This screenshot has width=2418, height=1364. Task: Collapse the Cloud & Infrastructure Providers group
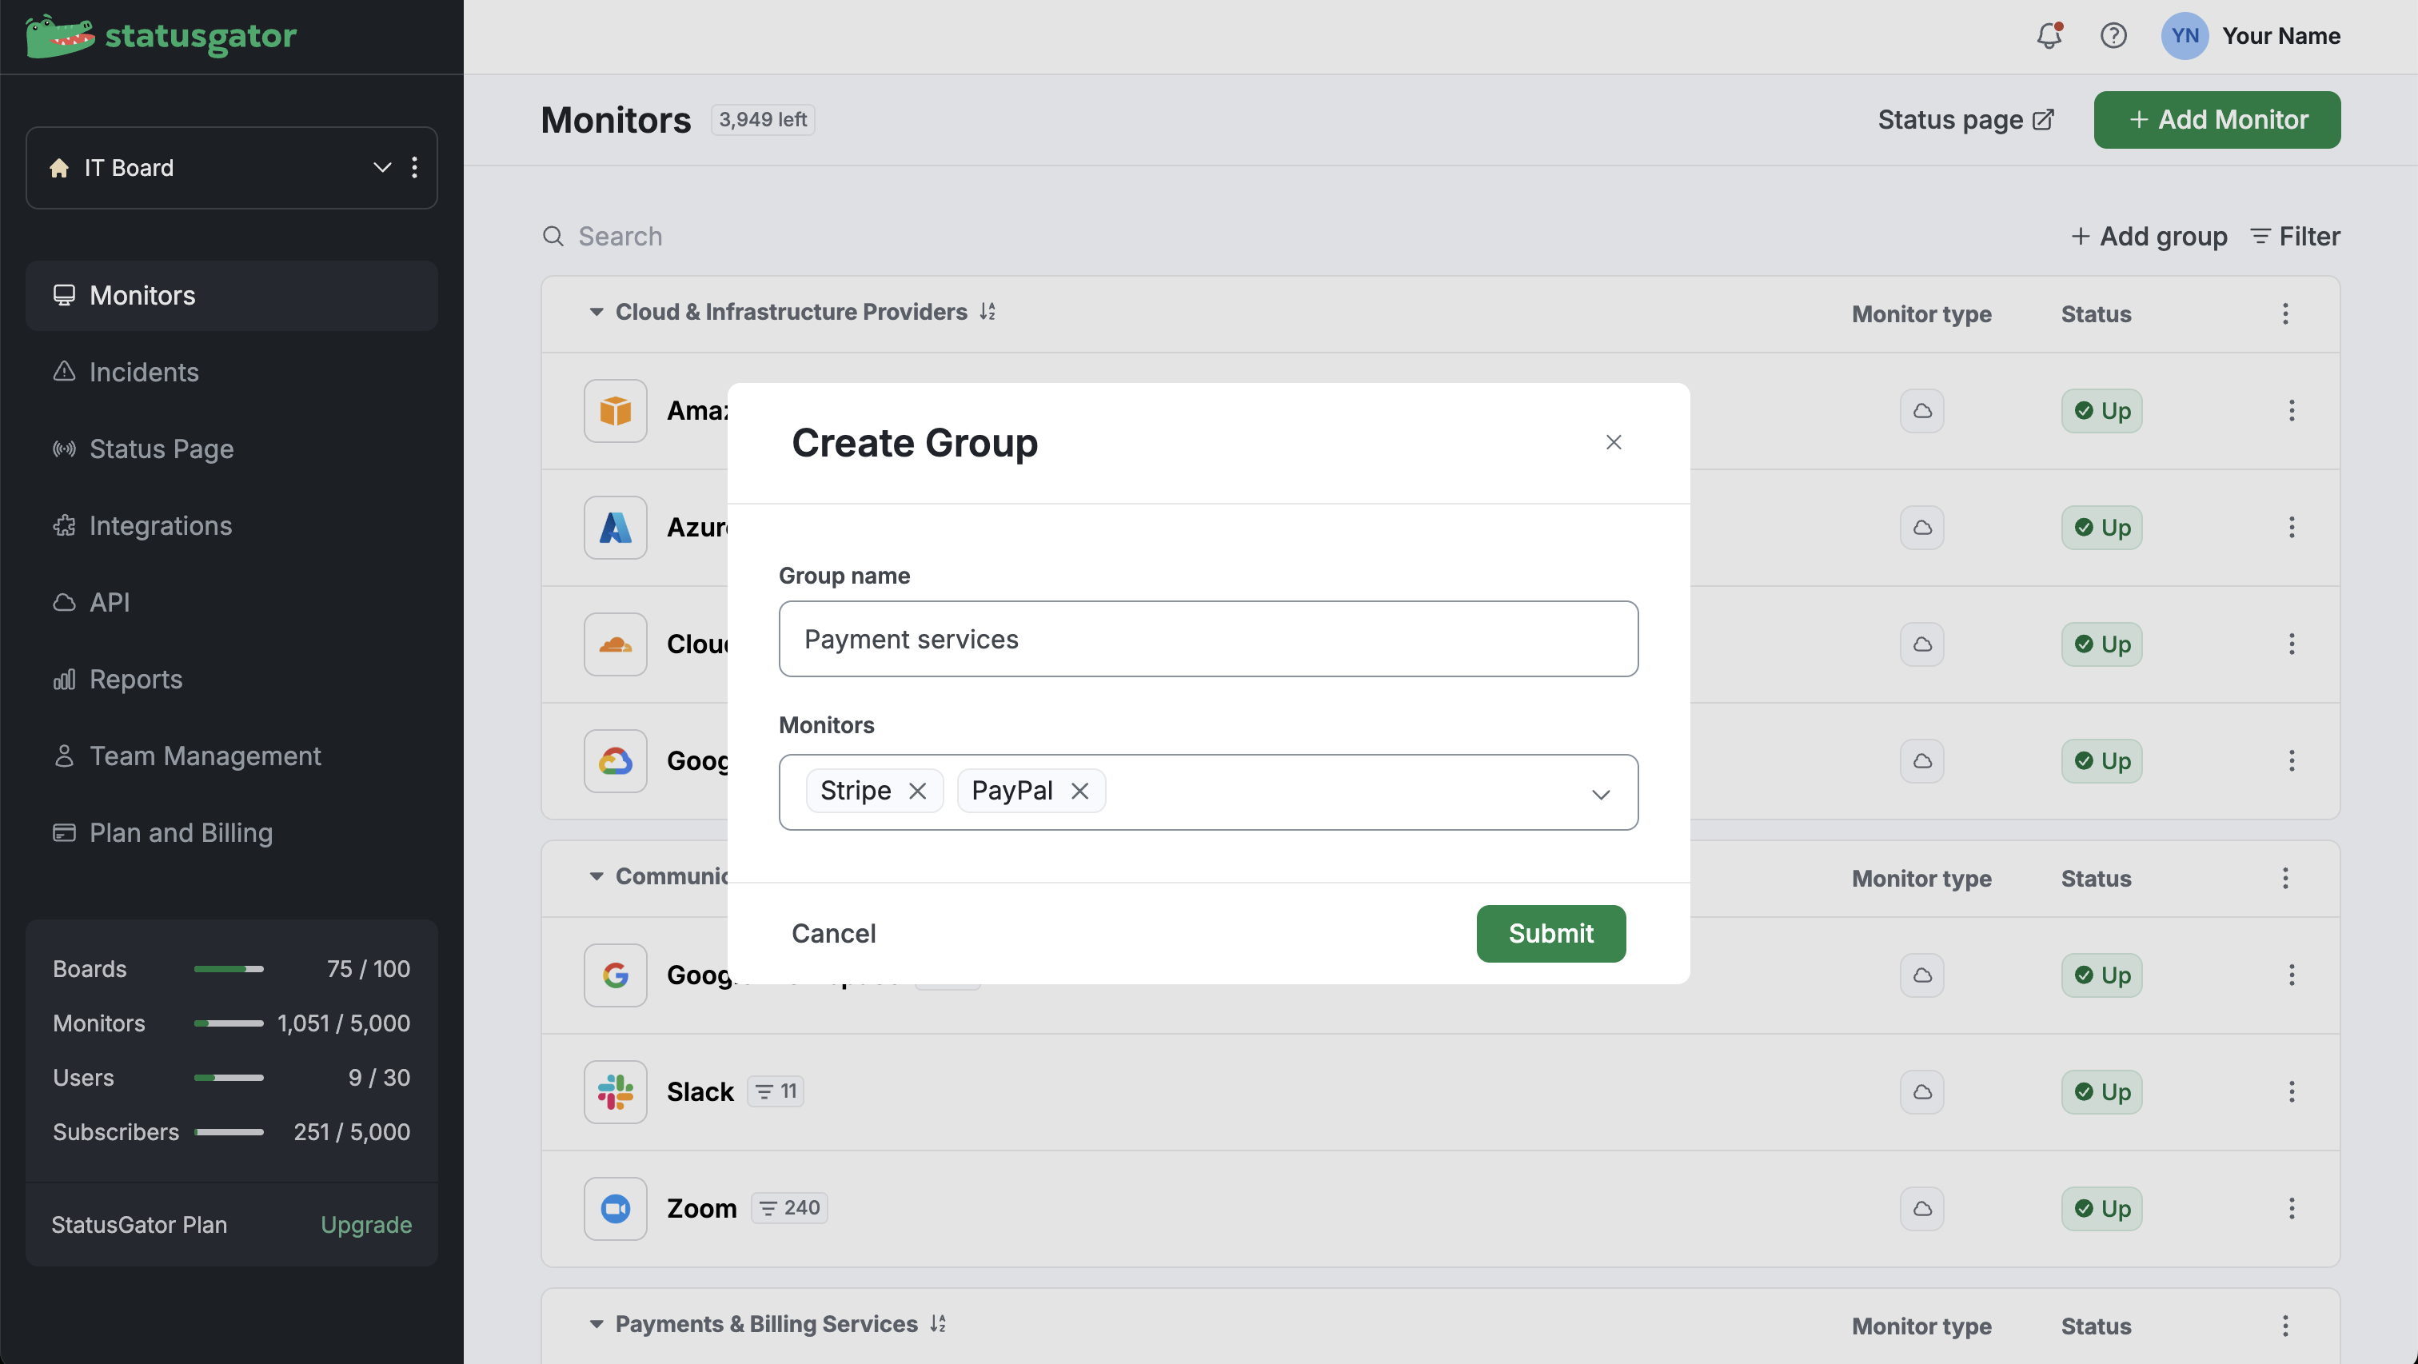[596, 312]
